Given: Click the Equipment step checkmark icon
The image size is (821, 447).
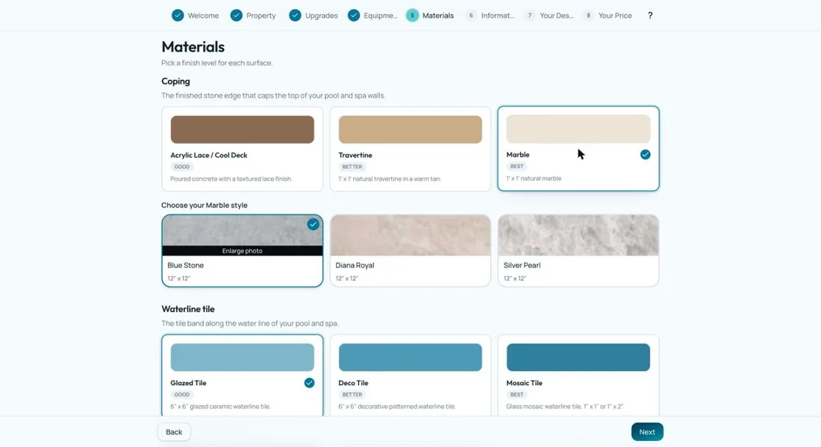Looking at the screenshot, I should click(354, 15).
